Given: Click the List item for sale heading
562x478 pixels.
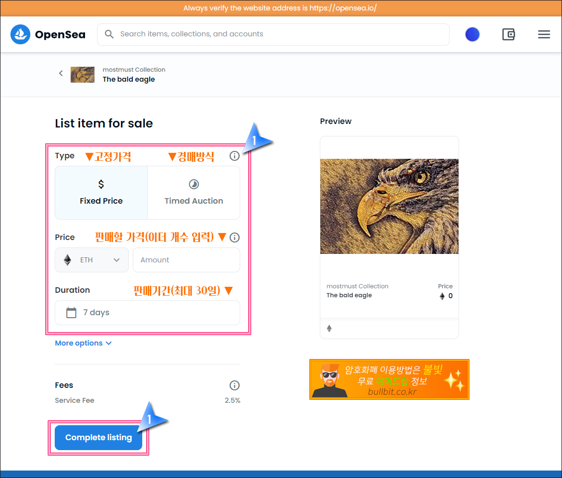Looking at the screenshot, I should (x=104, y=123).
